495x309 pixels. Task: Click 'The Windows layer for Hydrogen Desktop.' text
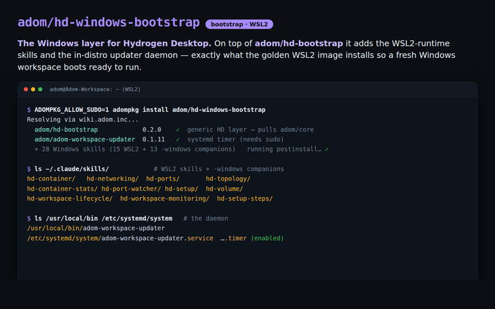[x=114, y=43]
